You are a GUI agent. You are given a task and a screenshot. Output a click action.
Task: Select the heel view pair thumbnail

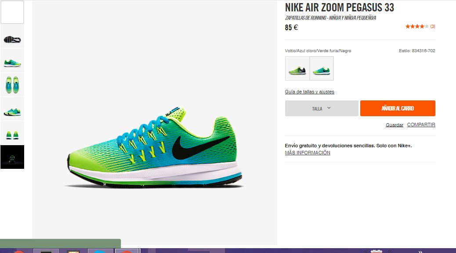(x=12, y=133)
